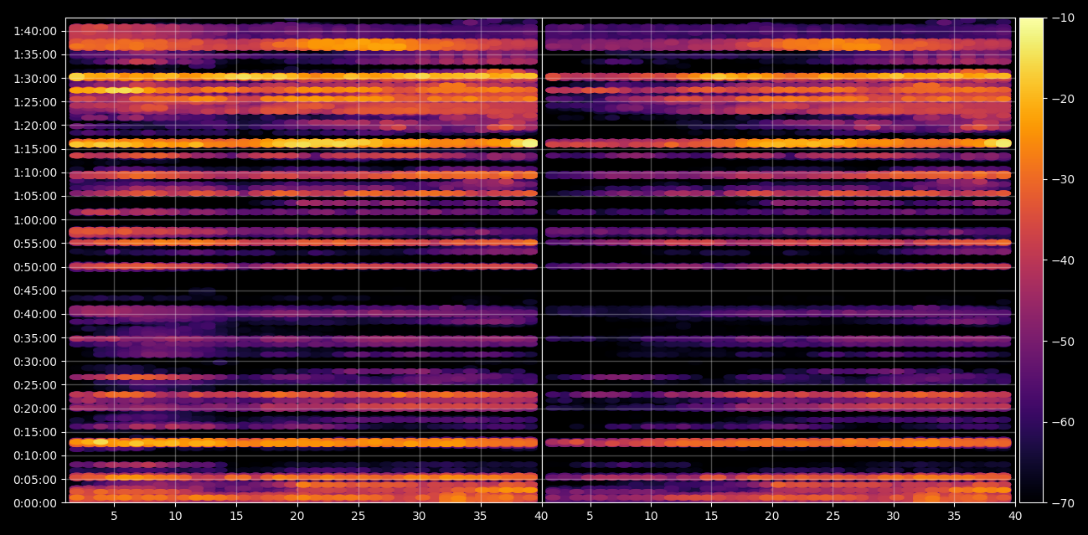Select the 0:30:00 time label
The height and width of the screenshot is (535, 1088).
(35, 362)
